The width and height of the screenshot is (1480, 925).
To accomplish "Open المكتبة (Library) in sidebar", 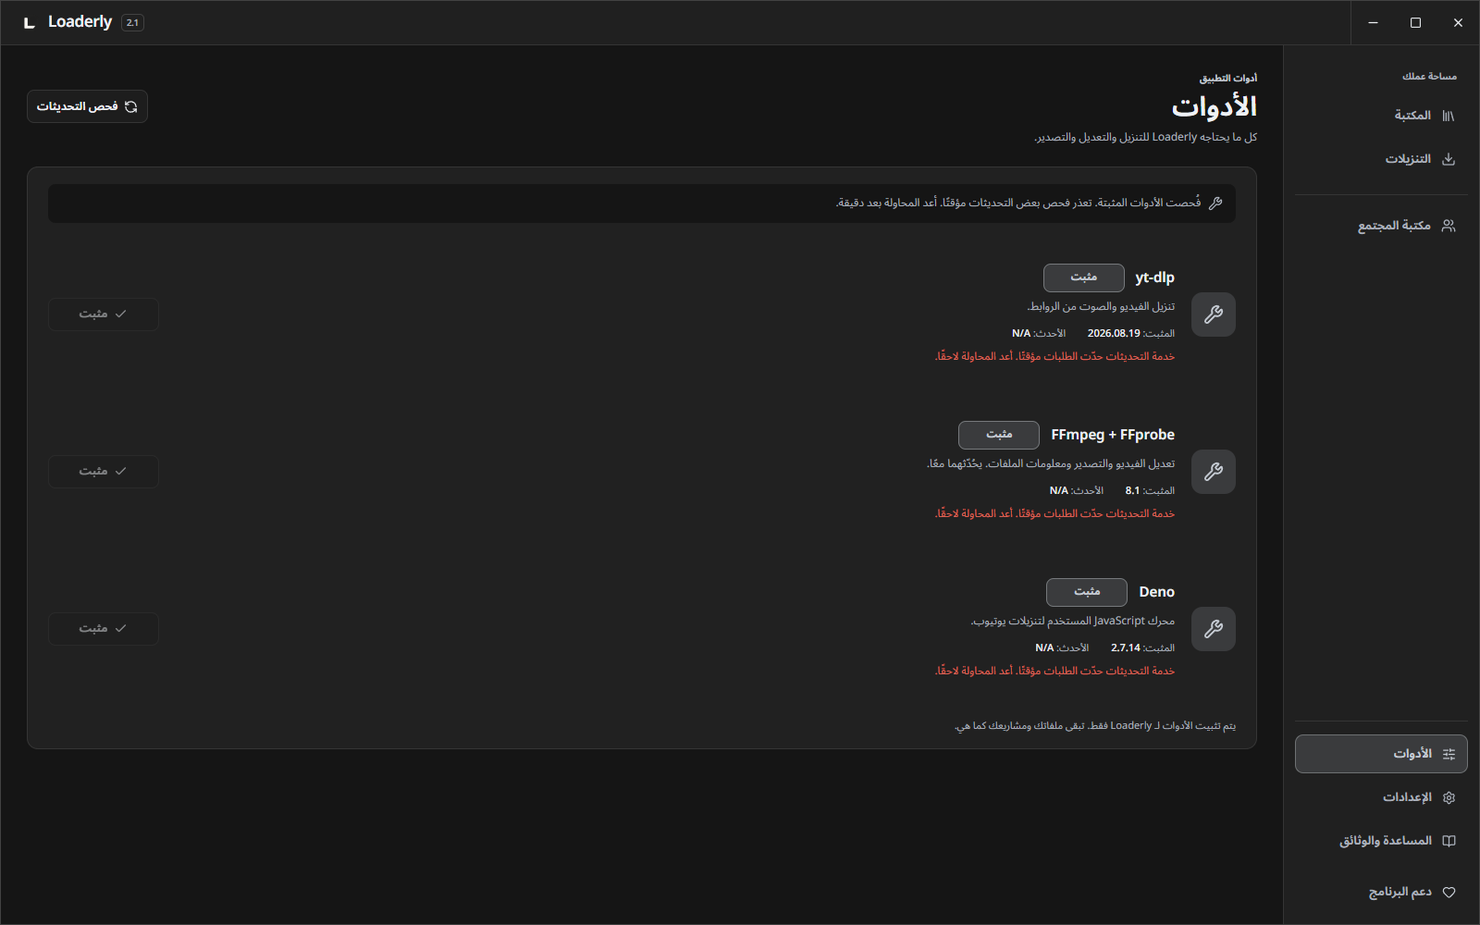I will tap(1381, 116).
